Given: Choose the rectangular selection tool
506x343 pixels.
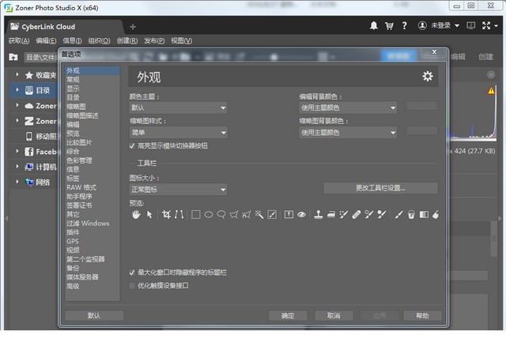Looking at the screenshot, I should (x=196, y=215).
